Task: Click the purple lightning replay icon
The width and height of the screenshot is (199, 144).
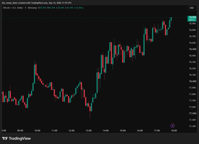Action: point(172,126)
